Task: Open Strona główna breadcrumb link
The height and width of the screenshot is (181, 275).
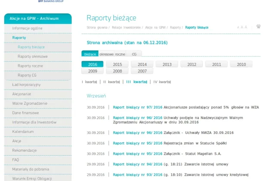Action: (97, 28)
